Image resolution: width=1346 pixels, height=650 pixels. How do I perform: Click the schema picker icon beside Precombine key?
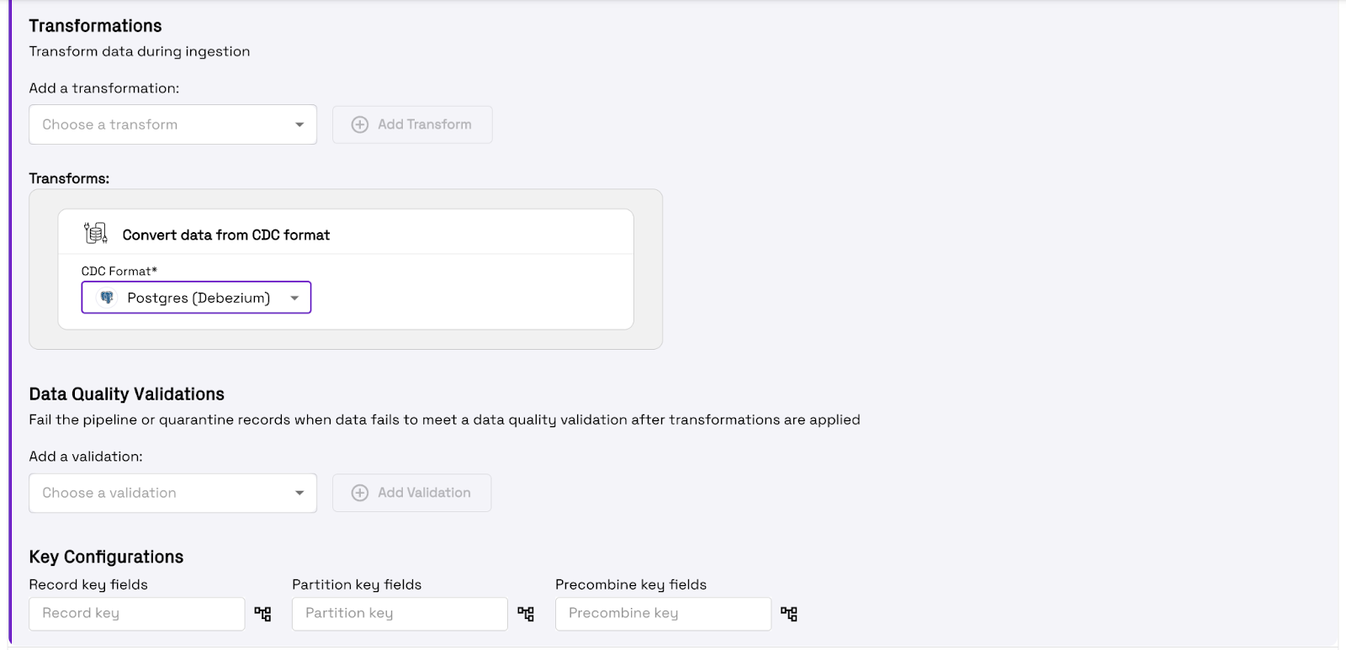click(790, 614)
